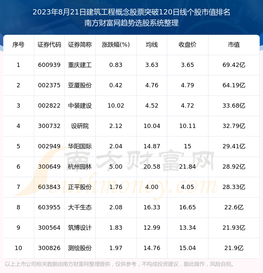Click the 1.83 change percentage cell

pos(116,228)
